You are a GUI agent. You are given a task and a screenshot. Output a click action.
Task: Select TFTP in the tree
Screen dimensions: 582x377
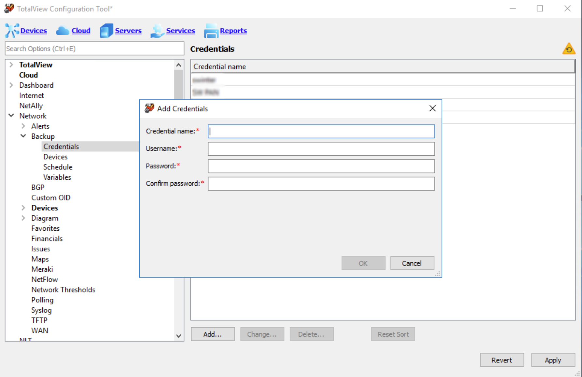[x=39, y=320]
